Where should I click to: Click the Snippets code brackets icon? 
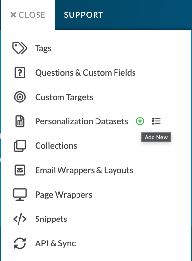pyautogui.click(x=20, y=219)
